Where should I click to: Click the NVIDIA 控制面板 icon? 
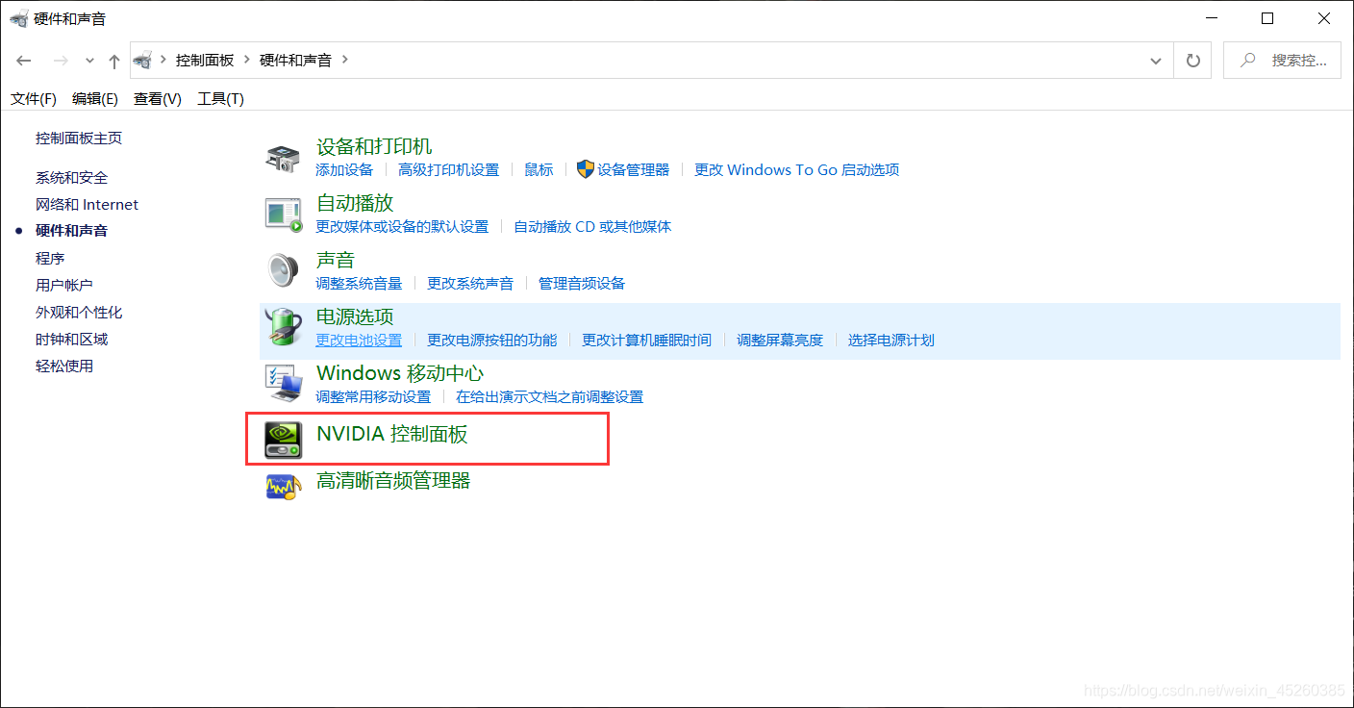click(x=283, y=440)
